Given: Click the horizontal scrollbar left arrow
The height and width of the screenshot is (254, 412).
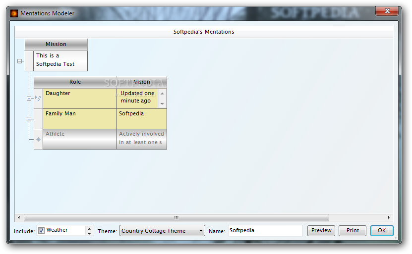Looking at the screenshot, I should 19,217.
